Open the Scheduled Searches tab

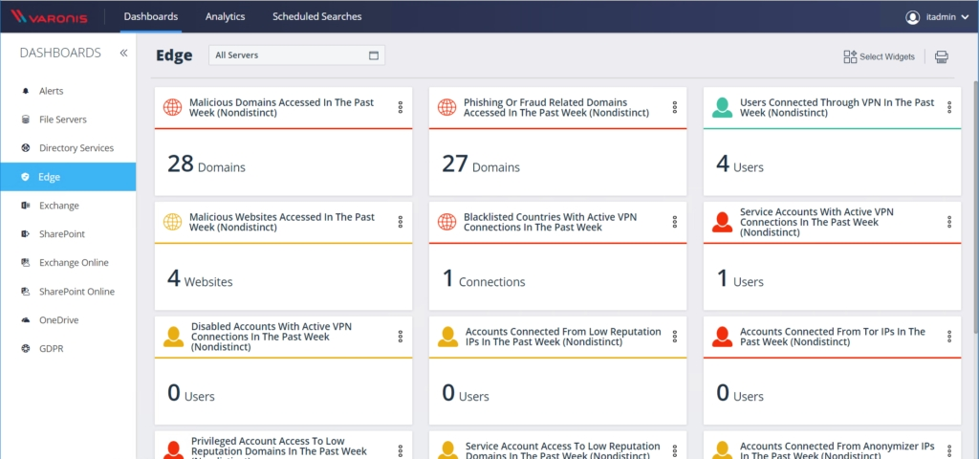[316, 17]
